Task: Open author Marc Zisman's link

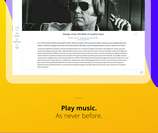Action: pos(74,38)
